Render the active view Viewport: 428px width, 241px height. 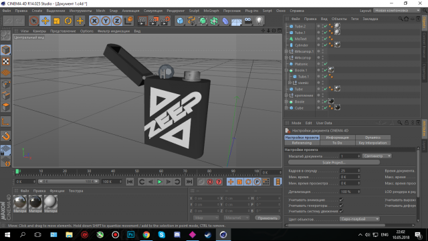[x=142, y=21]
